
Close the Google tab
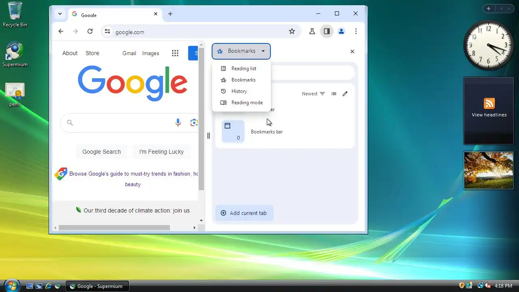(156, 14)
